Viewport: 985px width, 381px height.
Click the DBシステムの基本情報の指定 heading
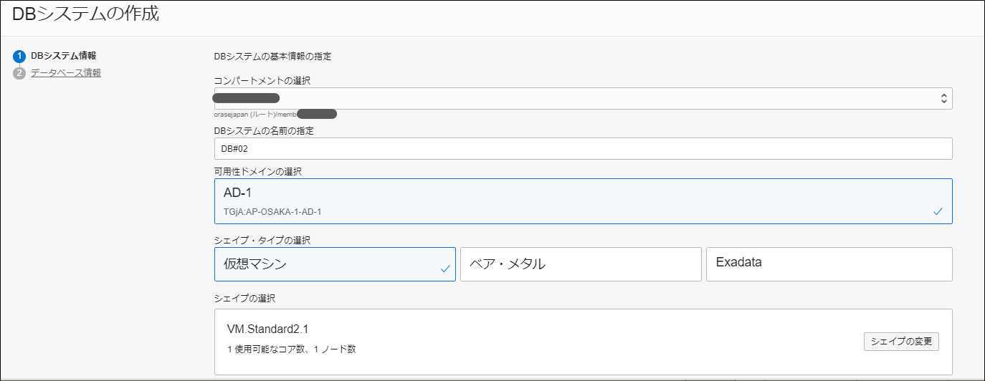(272, 56)
